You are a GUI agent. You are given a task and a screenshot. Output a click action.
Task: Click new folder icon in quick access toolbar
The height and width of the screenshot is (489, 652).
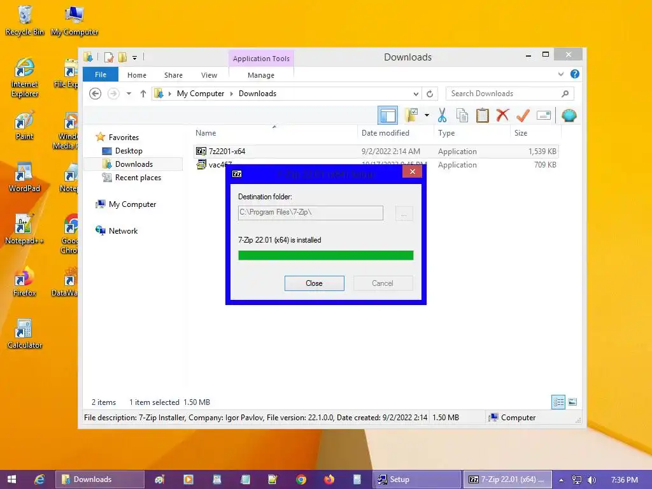point(123,57)
